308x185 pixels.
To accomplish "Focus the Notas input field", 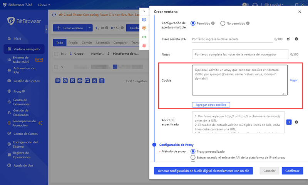I will coord(240,54).
